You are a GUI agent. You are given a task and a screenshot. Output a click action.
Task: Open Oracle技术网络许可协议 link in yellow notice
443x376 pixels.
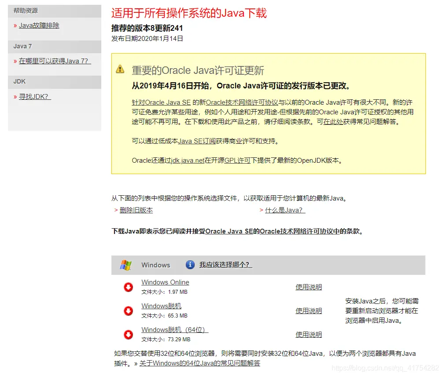point(242,102)
